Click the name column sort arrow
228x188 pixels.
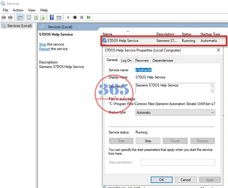[x=128, y=31]
